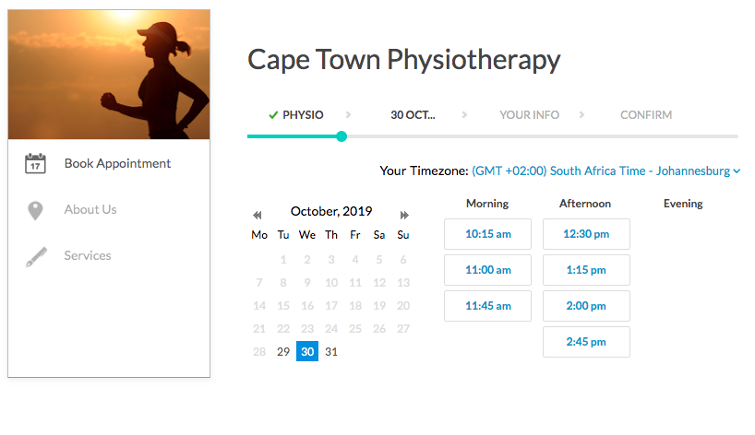Click the Book Appointment calendar icon

[35, 163]
